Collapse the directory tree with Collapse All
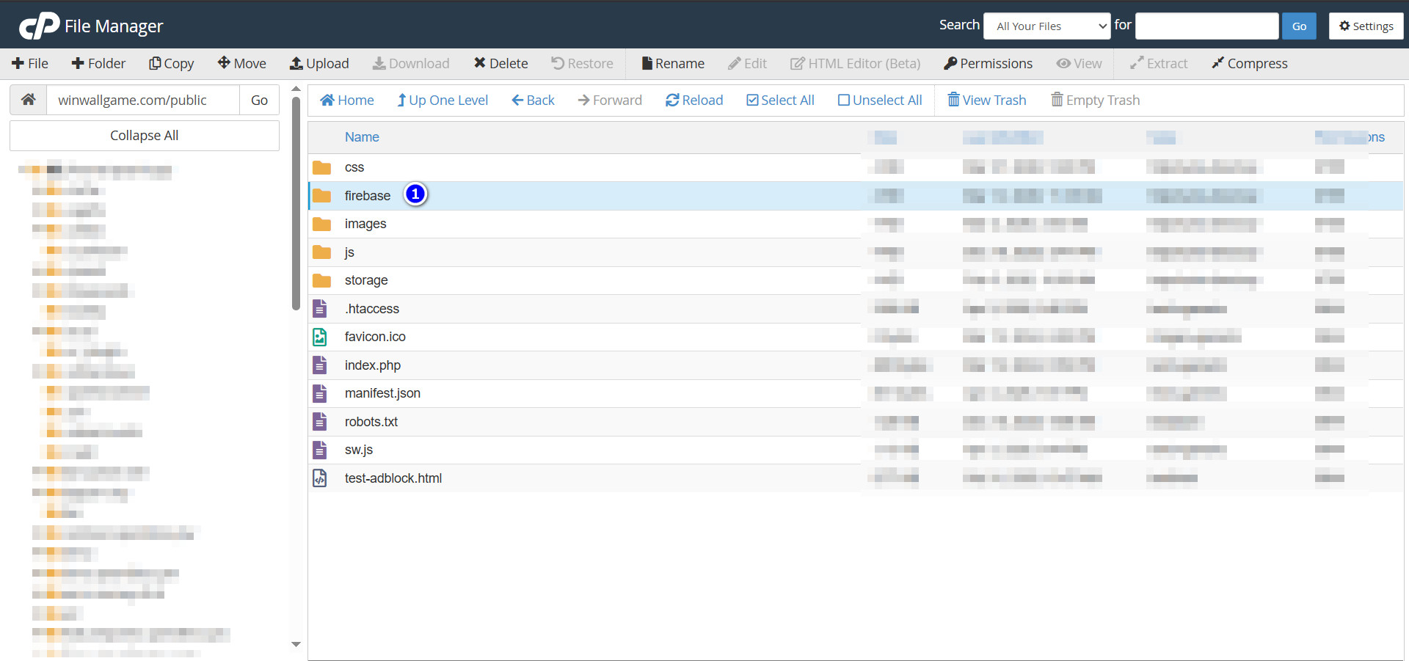This screenshot has height=661, width=1409. tap(144, 135)
